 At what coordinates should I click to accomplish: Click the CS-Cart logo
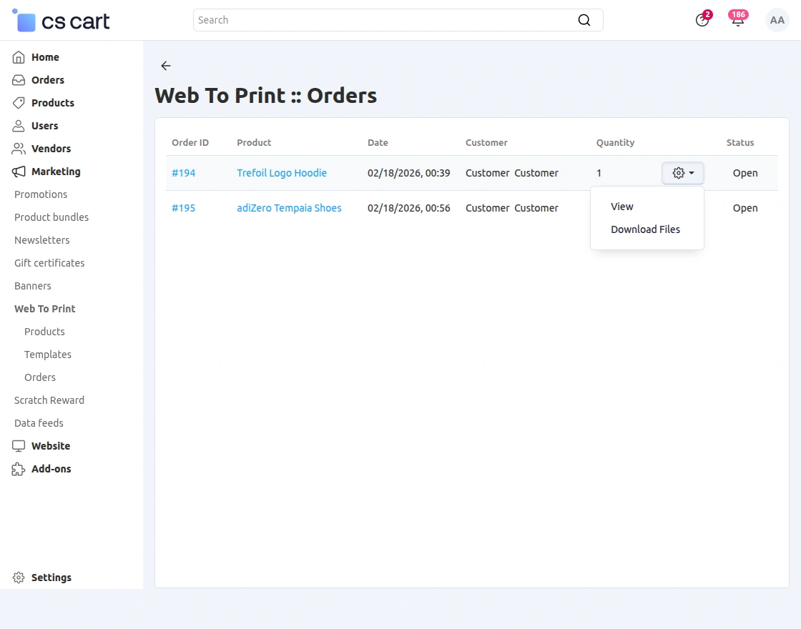60,21
